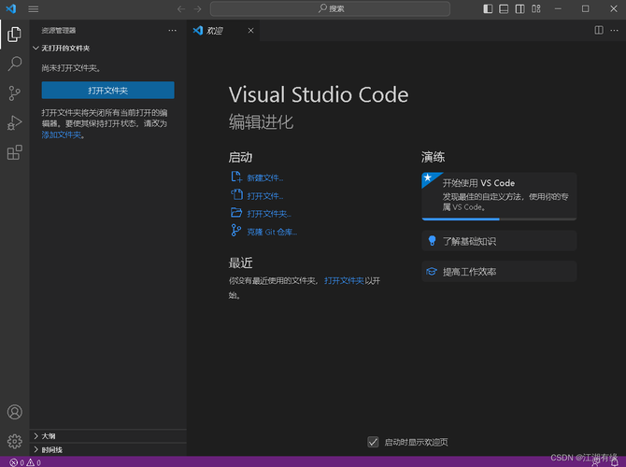Open the Search view in activity bar
Image resolution: width=626 pixels, height=467 pixels.
(14, 64)
